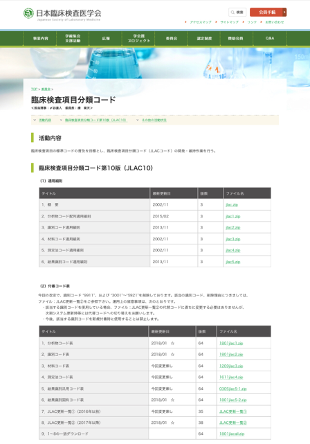
Task: Download jlac3.zip file
Action: pos(232,239)
